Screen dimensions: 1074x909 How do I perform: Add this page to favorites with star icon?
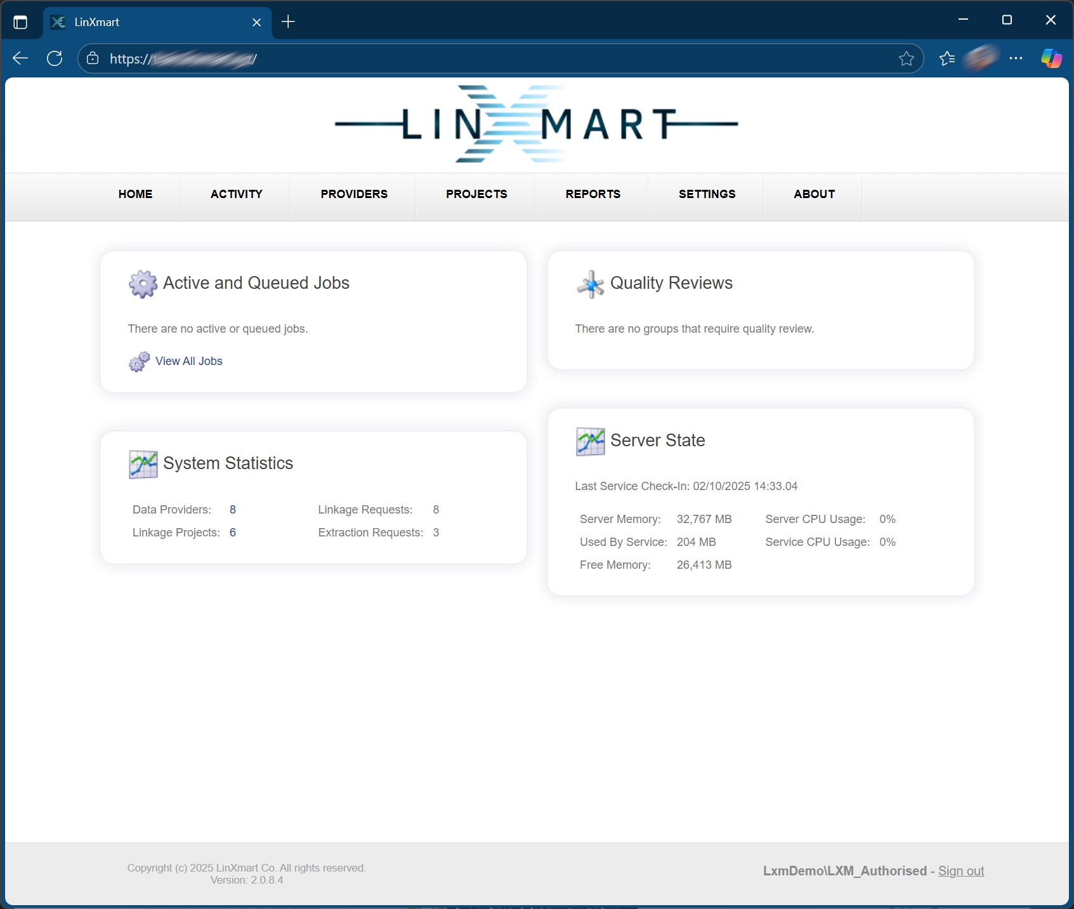point(906,59)
